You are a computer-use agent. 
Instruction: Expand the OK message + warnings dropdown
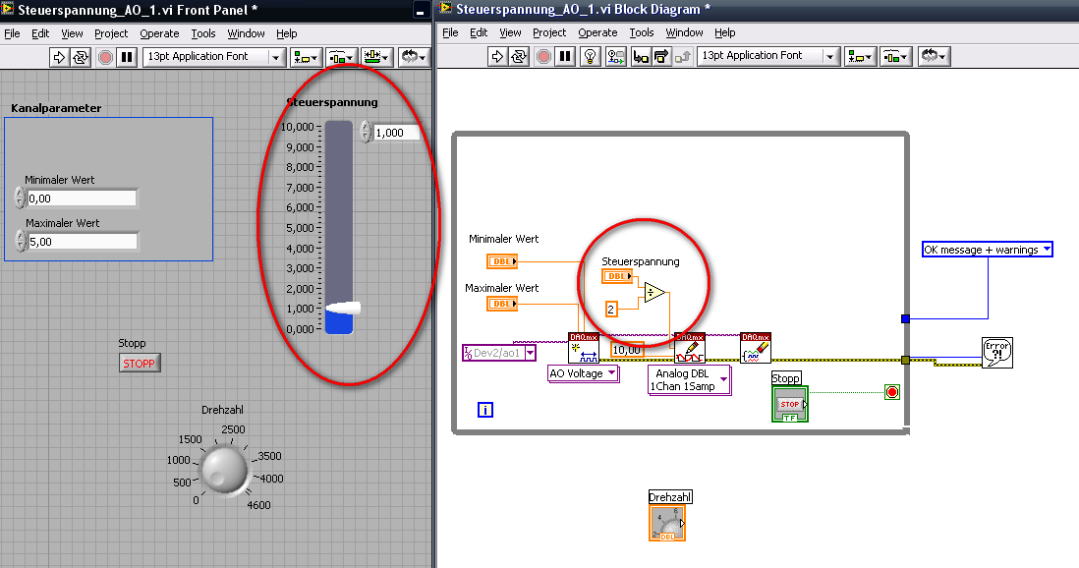coord(1046,250)
